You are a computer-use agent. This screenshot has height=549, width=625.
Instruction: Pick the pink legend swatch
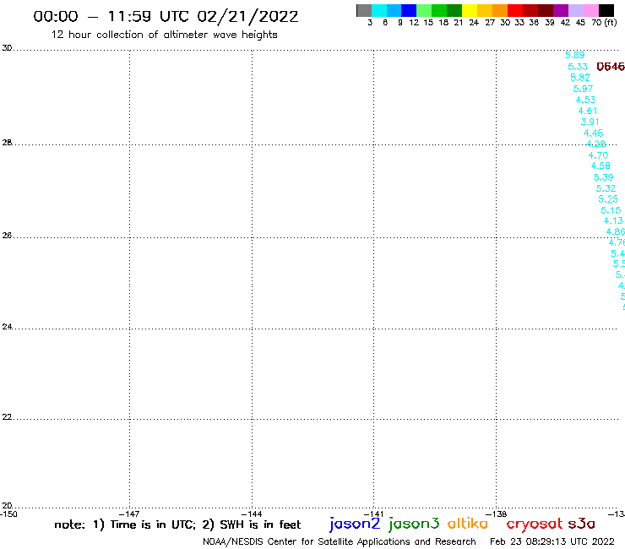click(591, 10)
